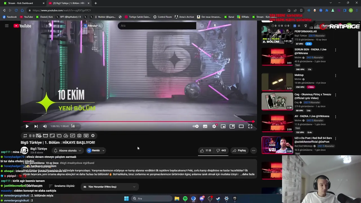Bookmark this page in address bar

point(301,10)
